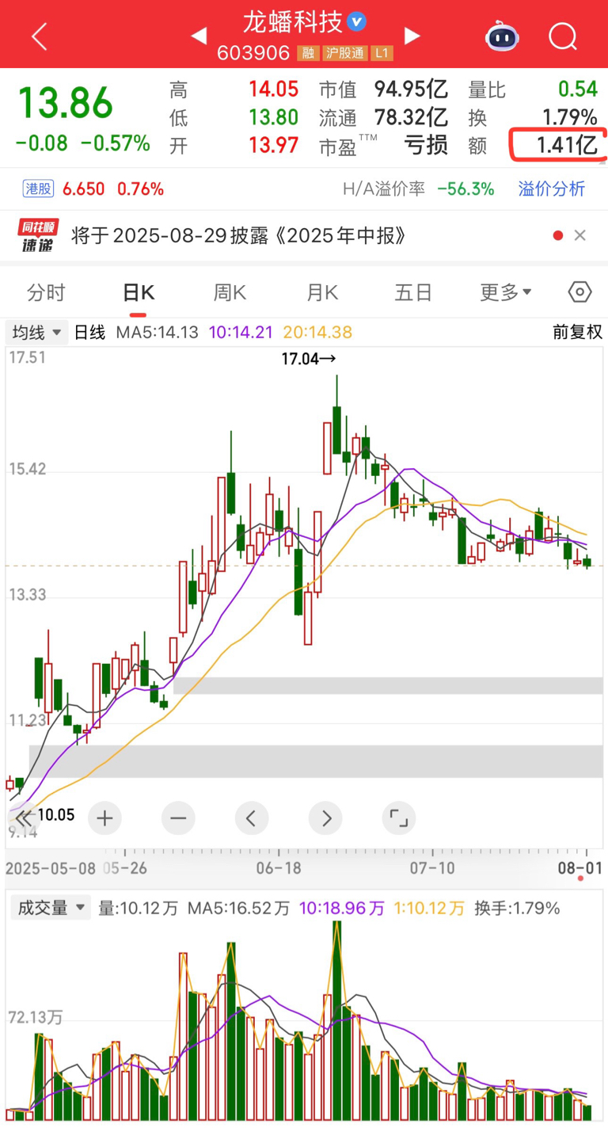608x1132 pixels.
Task: Collapse chart controls with double-chevron
Action: coord(24,817)
